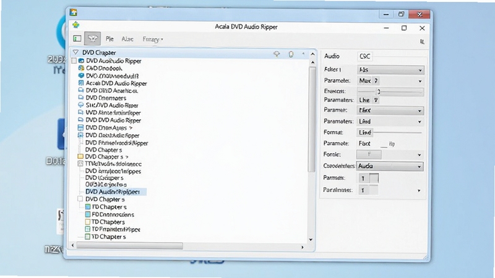Open the Face combo box
Image resolution: width=495 pixels, height=278 pixels.
(390, 111)
